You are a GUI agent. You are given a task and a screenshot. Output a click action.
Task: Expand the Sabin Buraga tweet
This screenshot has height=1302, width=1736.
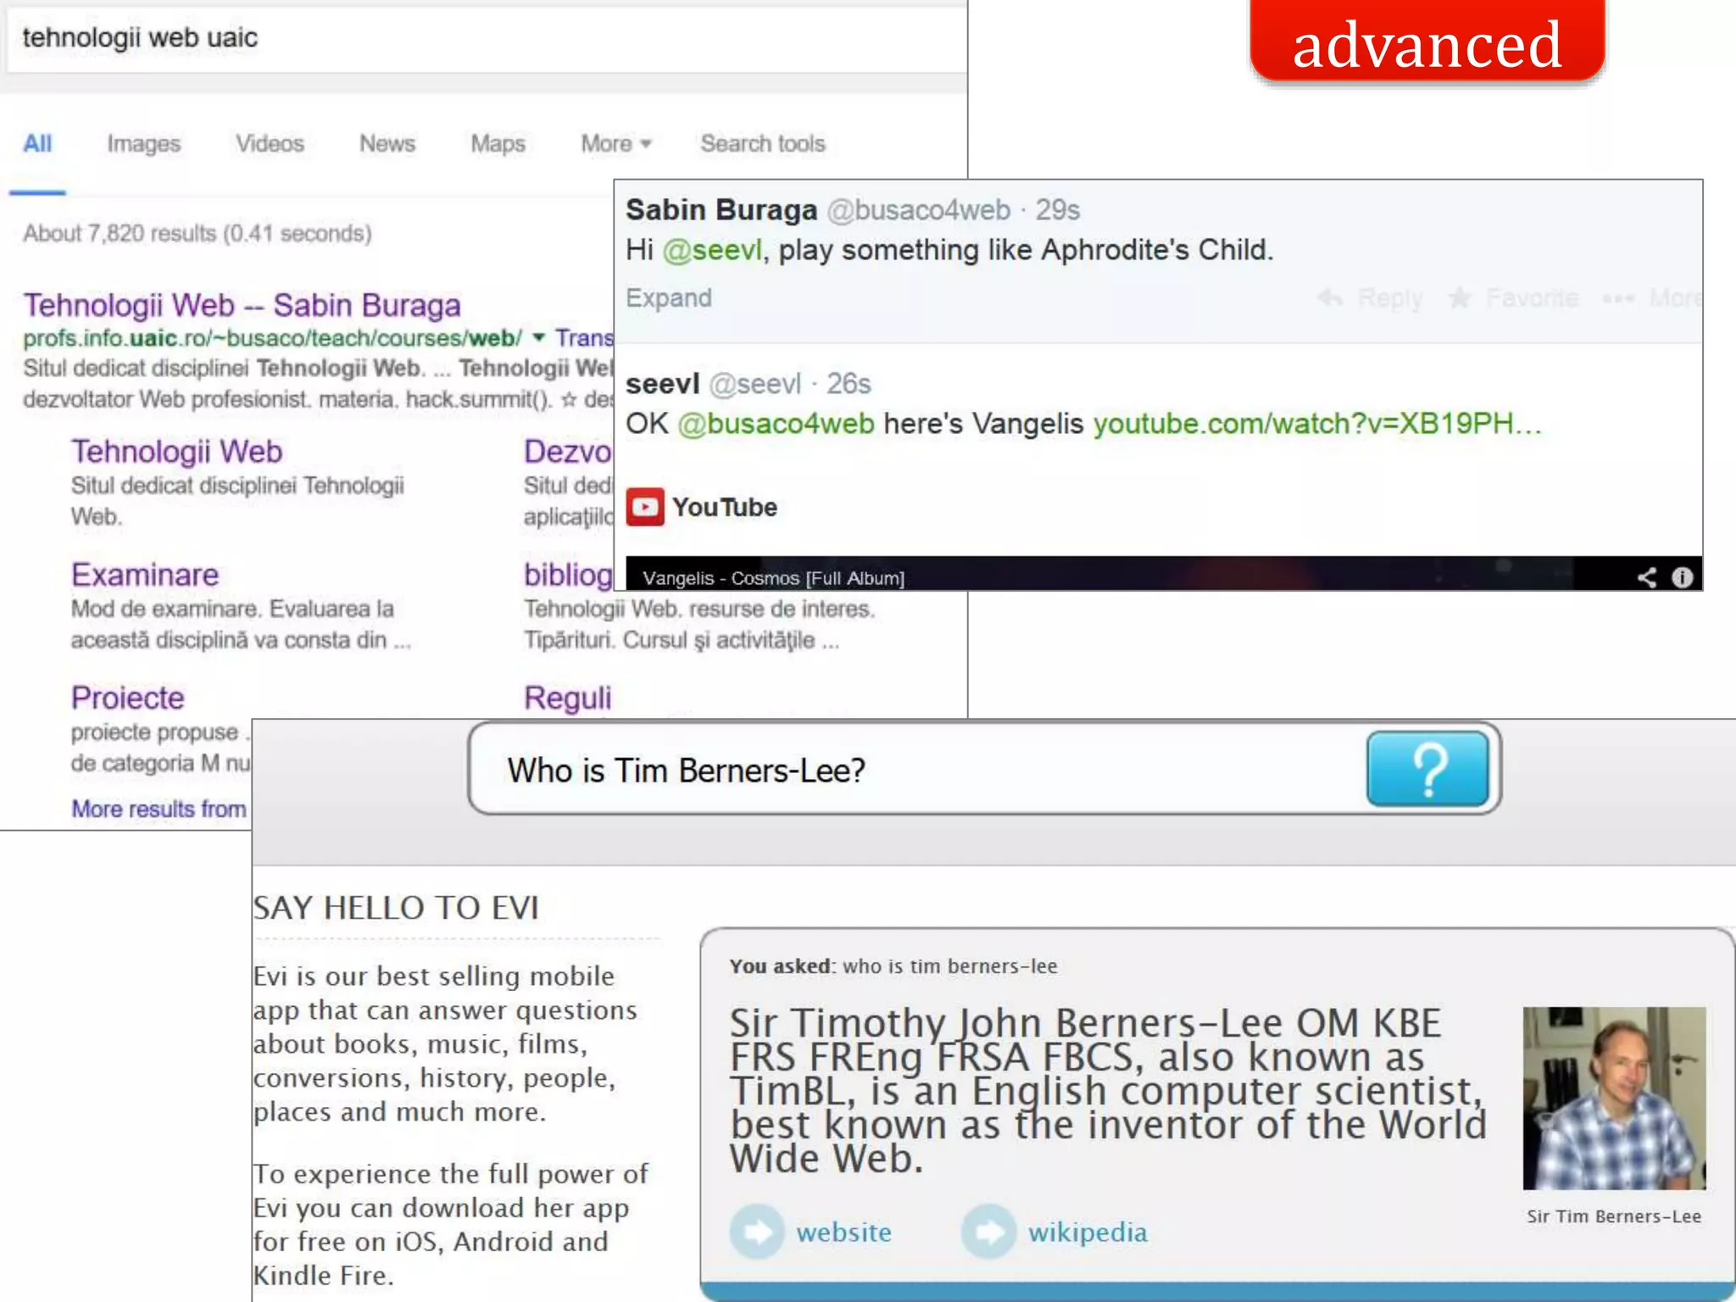click(x=668, y=298)
